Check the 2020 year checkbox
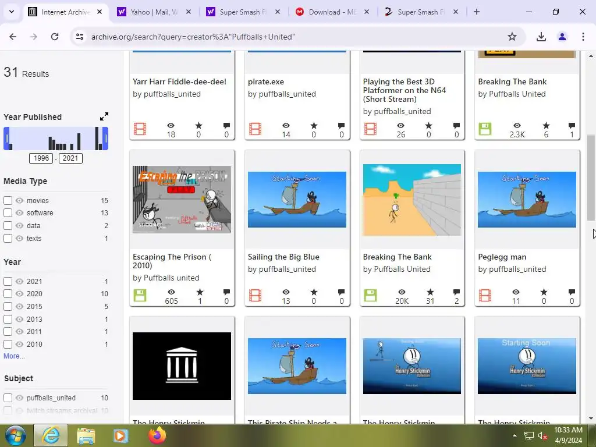 click(8, 294)
